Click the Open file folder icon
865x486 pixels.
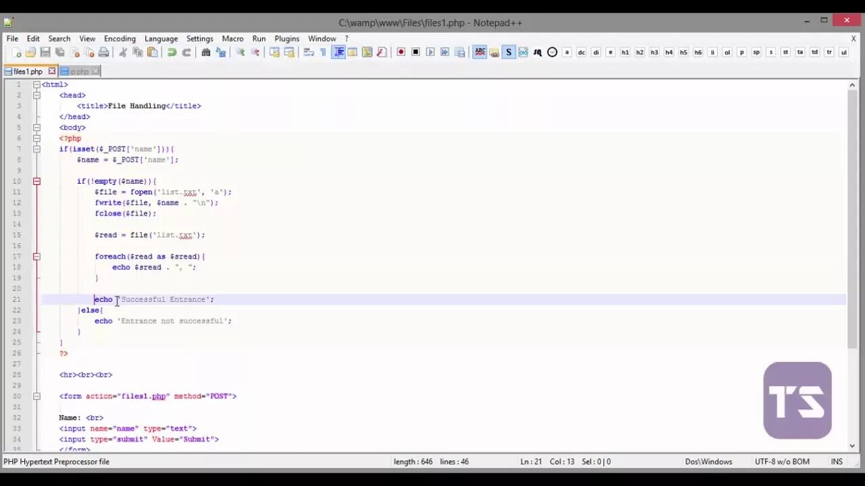30,52
